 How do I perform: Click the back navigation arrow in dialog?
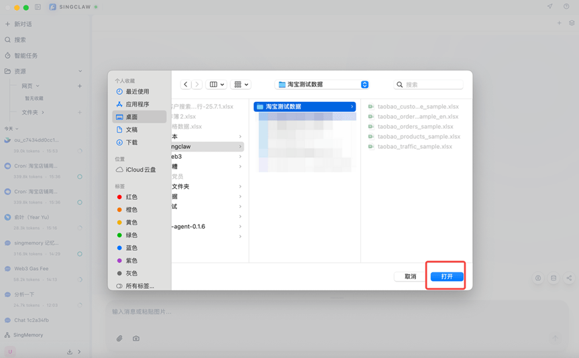point(186,84)
